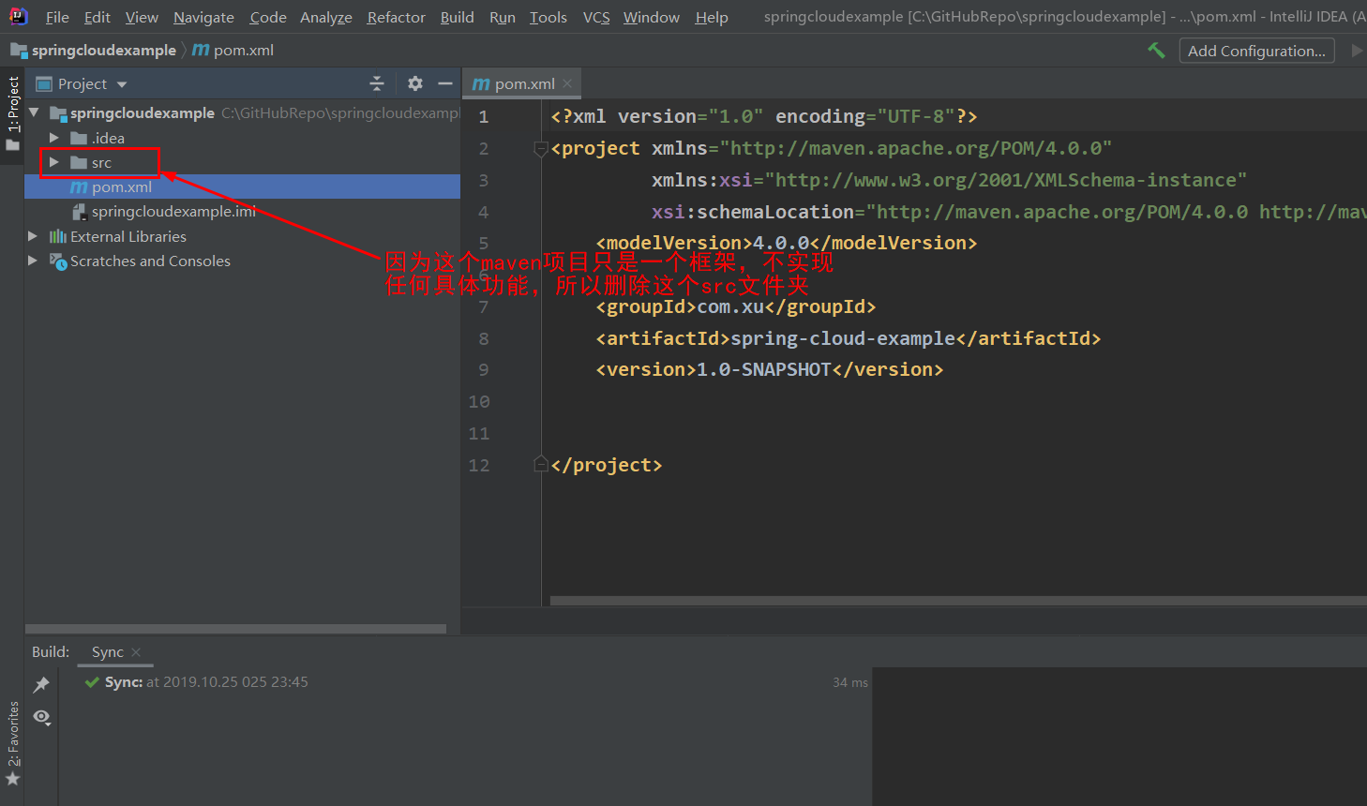
Task: Click the Favorites star icon
Action: coord(12,779)
